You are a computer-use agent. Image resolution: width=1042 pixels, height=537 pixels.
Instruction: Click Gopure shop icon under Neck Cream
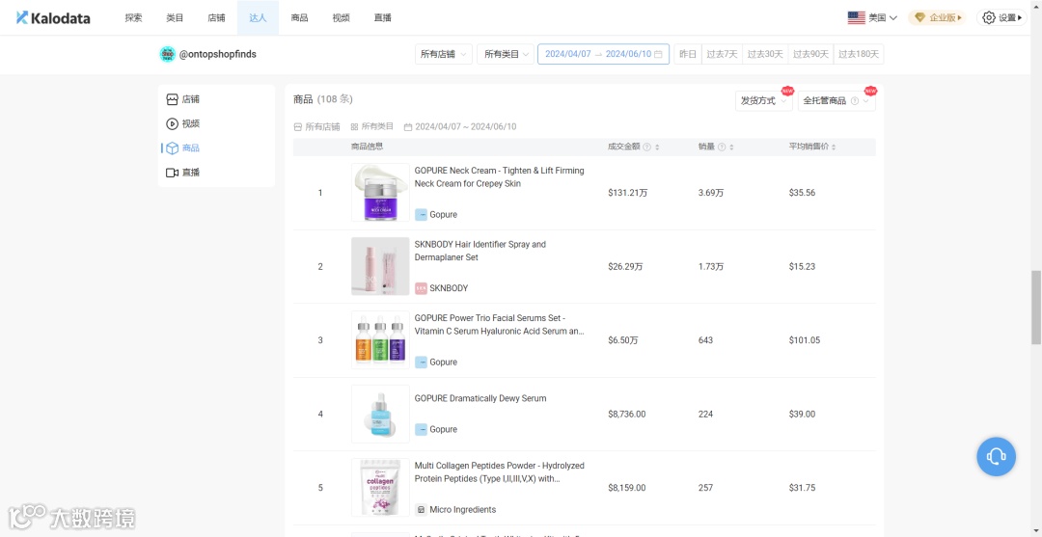click(x=421, y=214)
